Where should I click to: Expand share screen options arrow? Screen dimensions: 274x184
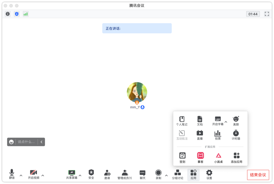80,176
